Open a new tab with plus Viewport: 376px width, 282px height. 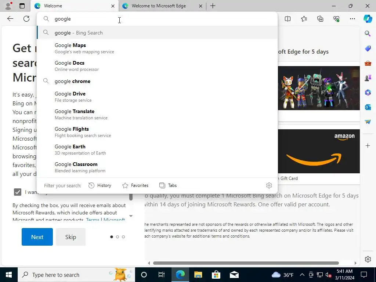click(x=213, y=6)
